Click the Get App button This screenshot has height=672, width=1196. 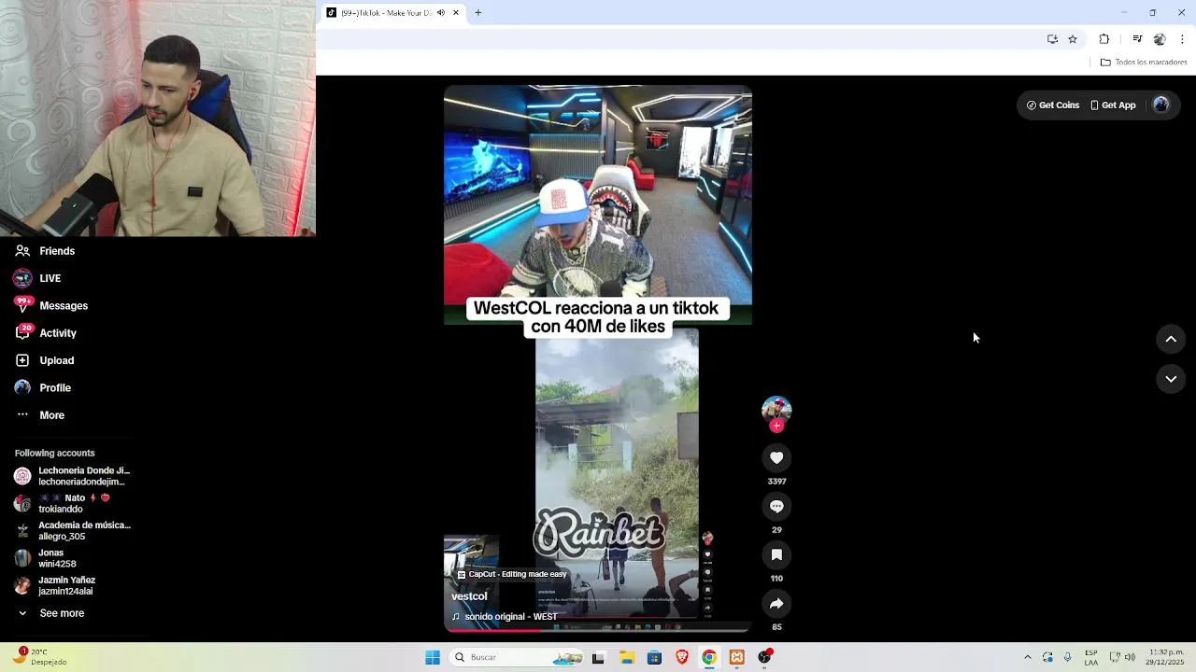(x=1113, y=105)
